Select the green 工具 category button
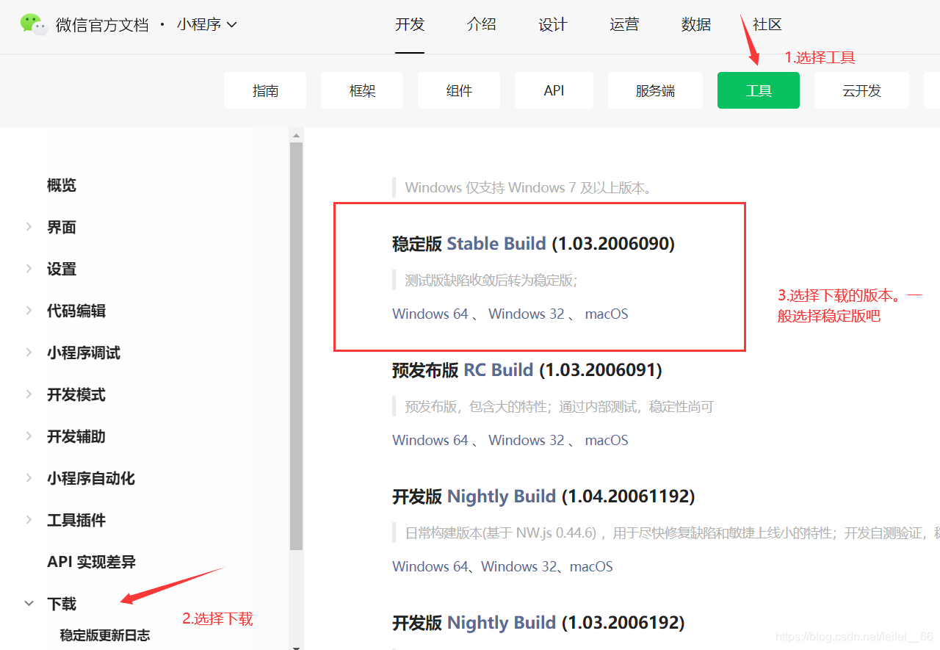 point(759,90)
